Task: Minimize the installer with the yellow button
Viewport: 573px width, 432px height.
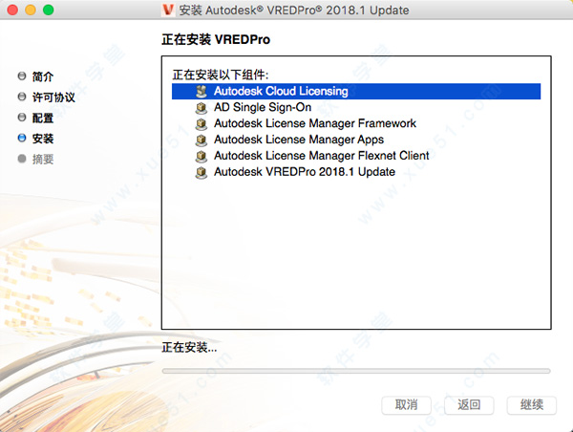Action: [x=31, y=10]
